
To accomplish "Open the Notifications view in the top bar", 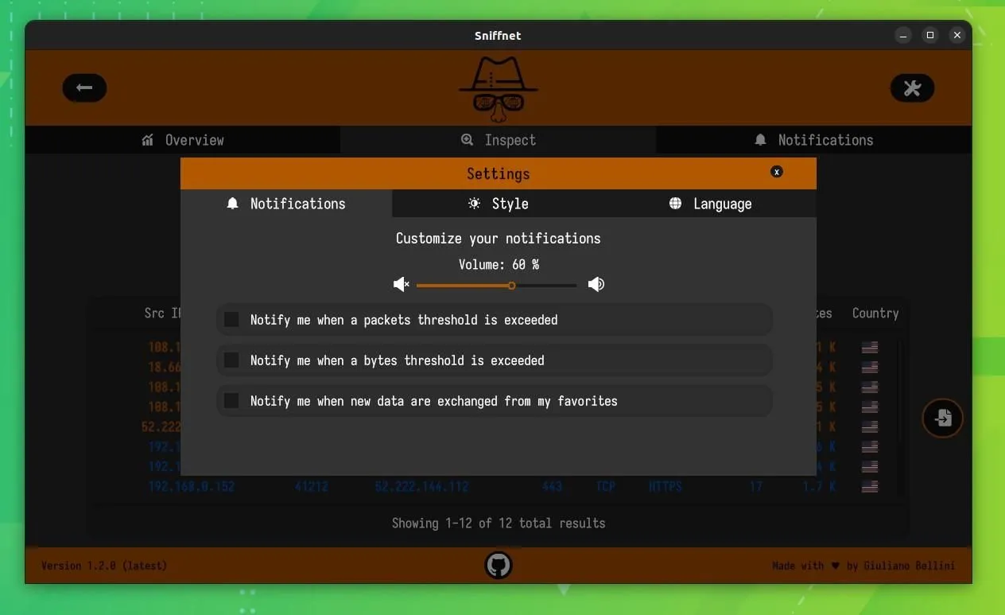I will click(814, 139).
